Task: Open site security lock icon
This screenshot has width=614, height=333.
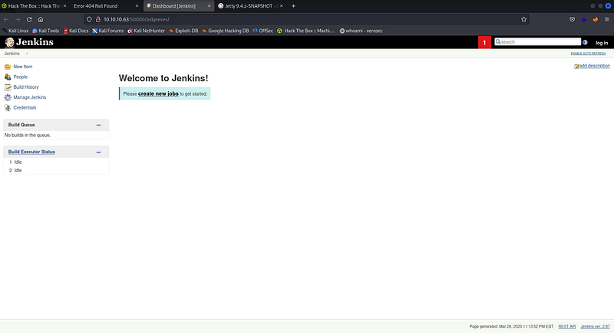Action: tap(98, 19)
